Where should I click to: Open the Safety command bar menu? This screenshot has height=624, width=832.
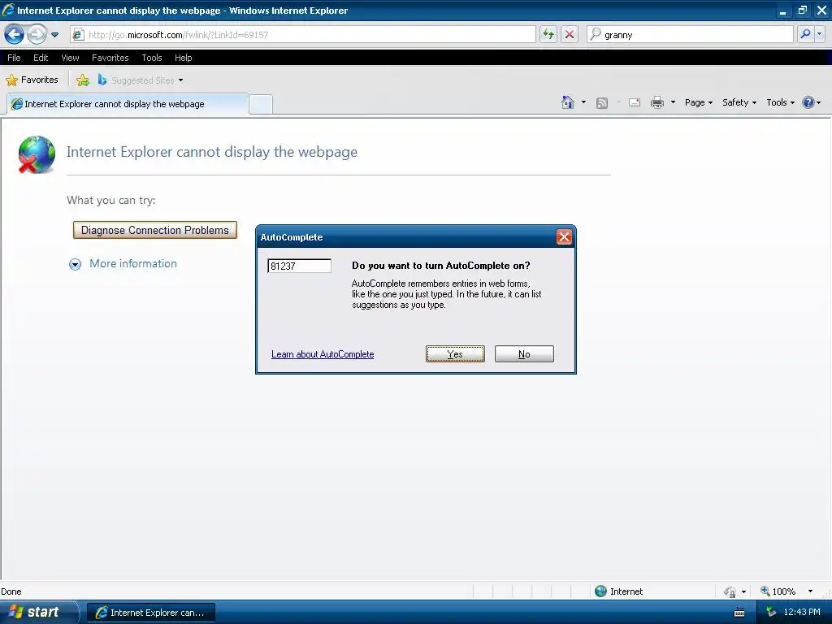coord(739,102)
